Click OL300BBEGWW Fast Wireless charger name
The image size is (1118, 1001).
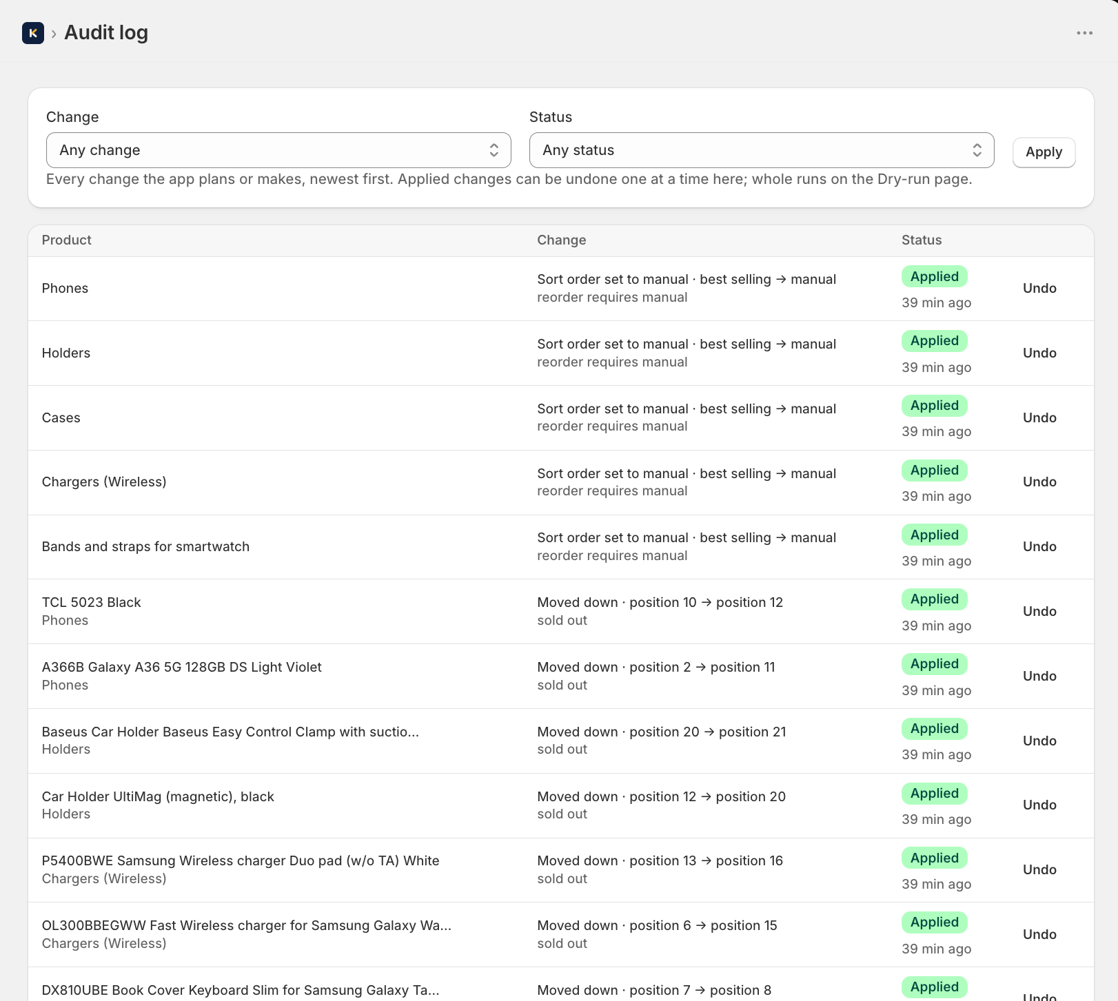[x=247, y=926]
